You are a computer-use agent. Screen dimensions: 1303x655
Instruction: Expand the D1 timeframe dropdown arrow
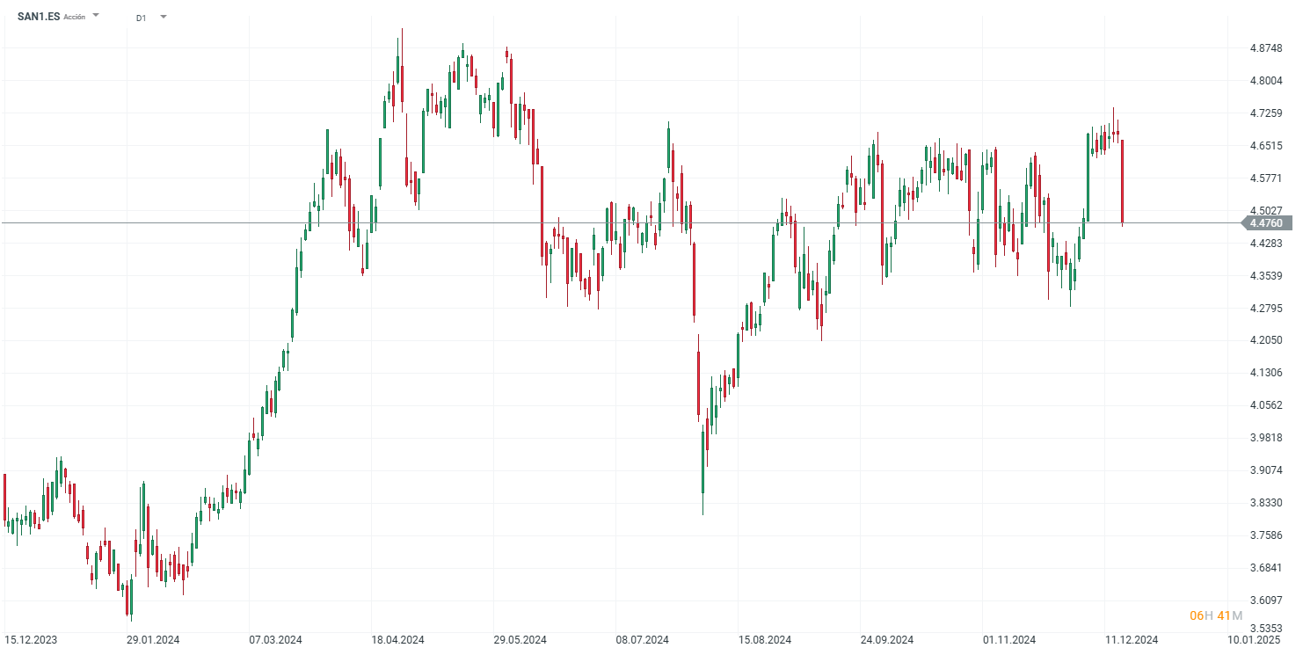164,17
